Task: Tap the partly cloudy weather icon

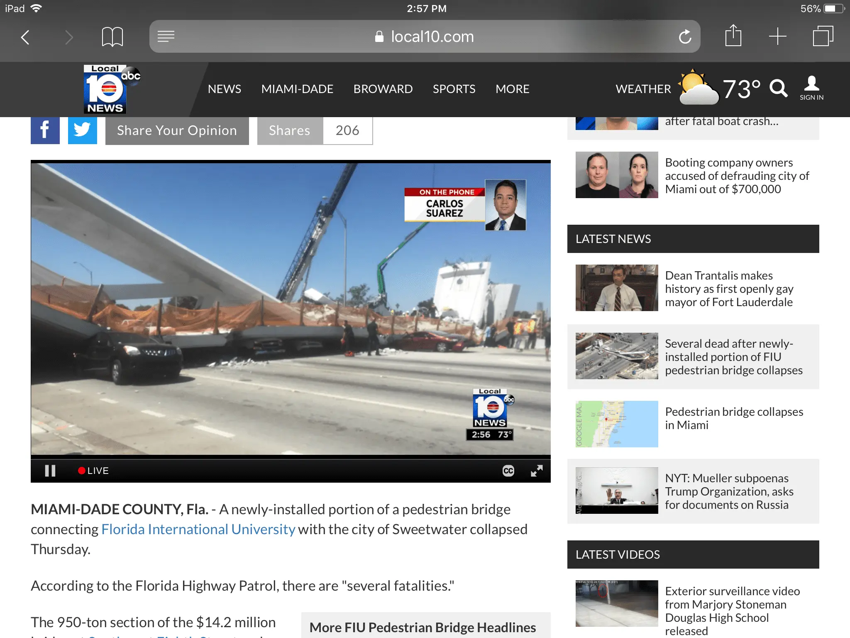Action: click(x=698, y=87)
